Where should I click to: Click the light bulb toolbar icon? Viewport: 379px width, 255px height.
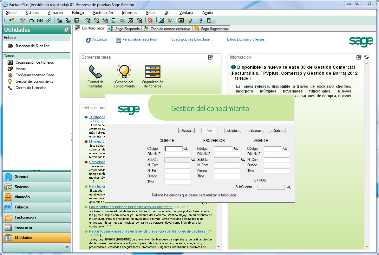190,20
